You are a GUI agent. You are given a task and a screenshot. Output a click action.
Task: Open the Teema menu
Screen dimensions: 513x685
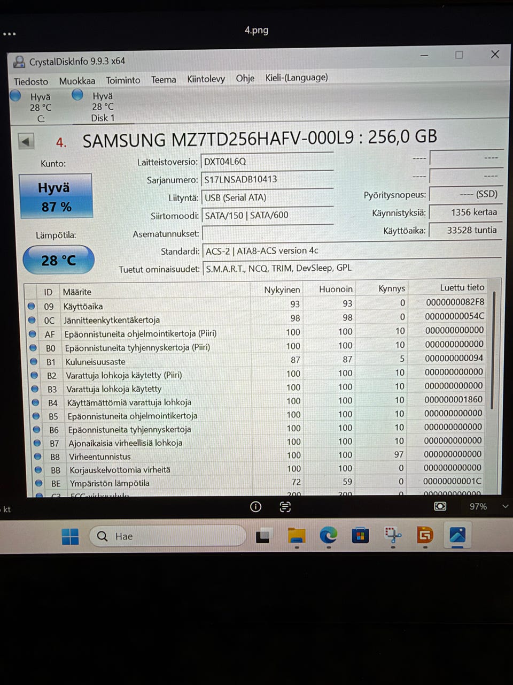(164, 80)
